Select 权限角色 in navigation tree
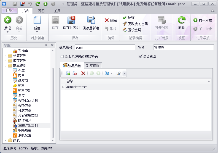The height and width of the screenshot is (153, 218). tap(25, 130)
